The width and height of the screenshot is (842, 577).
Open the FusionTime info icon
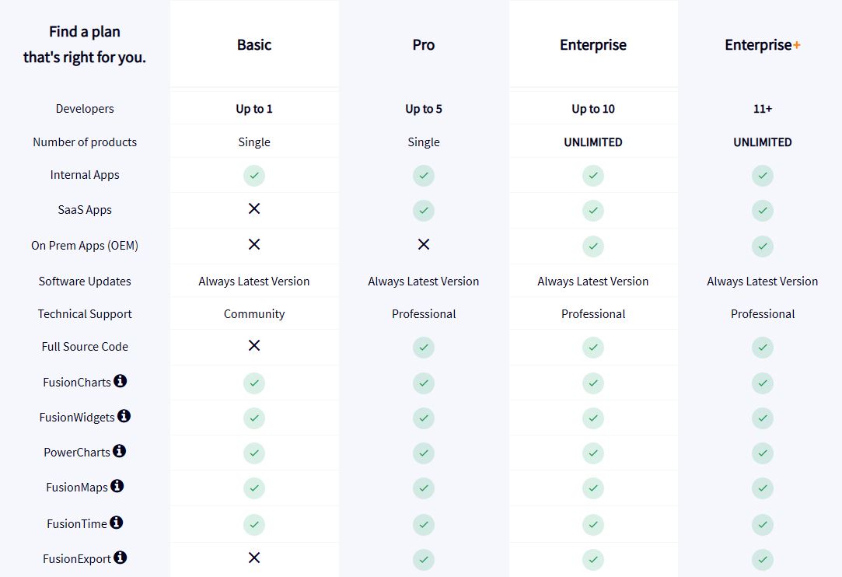click(116, 523)
